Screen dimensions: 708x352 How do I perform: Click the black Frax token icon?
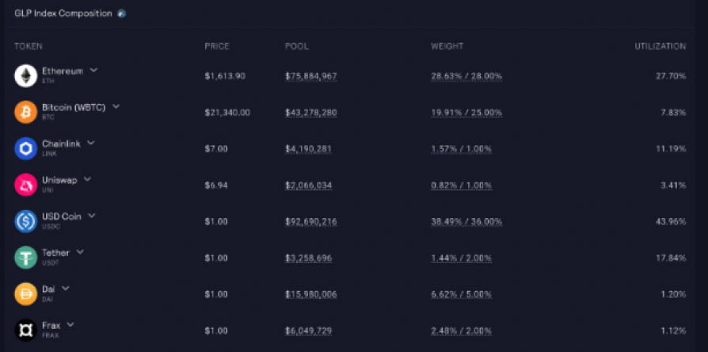(25, 331)
